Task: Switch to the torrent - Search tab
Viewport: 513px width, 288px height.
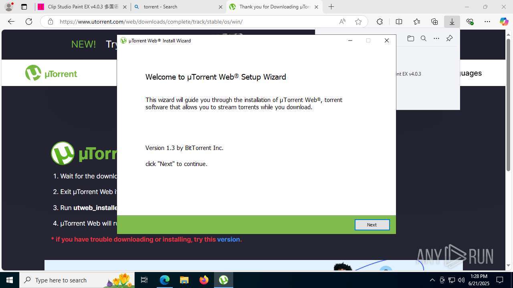Action: click(178, 7)
